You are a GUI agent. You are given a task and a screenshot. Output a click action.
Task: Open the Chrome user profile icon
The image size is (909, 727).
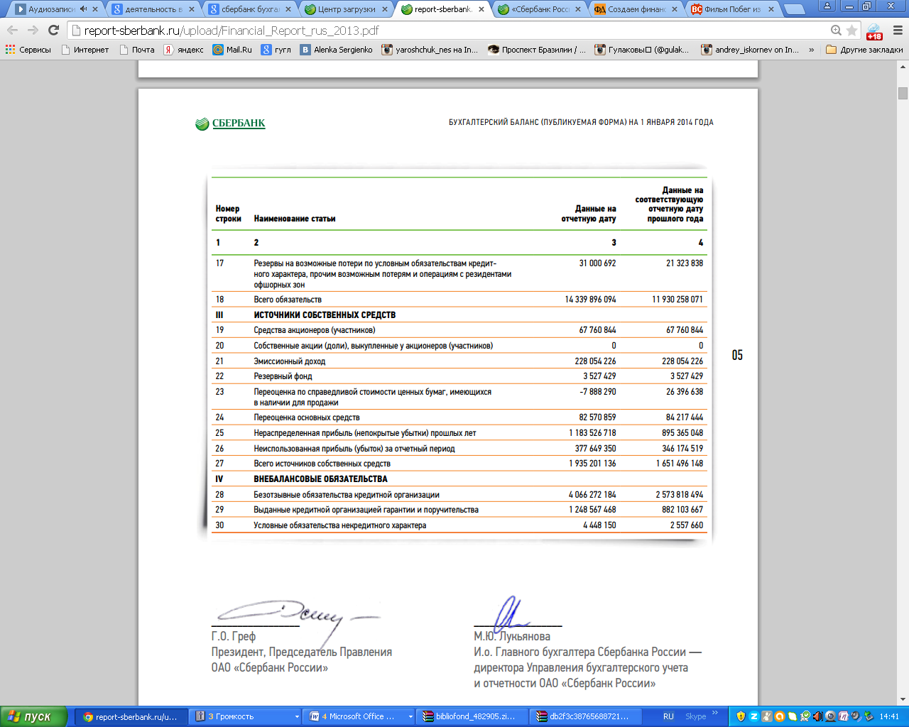827,6
